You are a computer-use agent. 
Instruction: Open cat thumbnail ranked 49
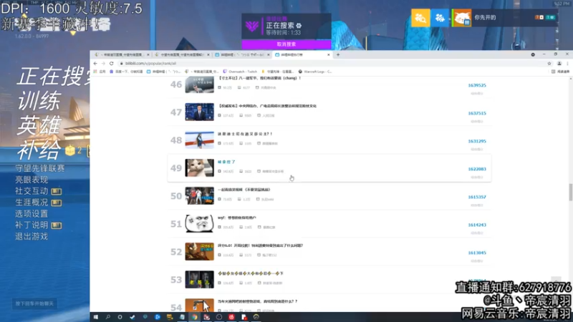(x=199, y=168)
